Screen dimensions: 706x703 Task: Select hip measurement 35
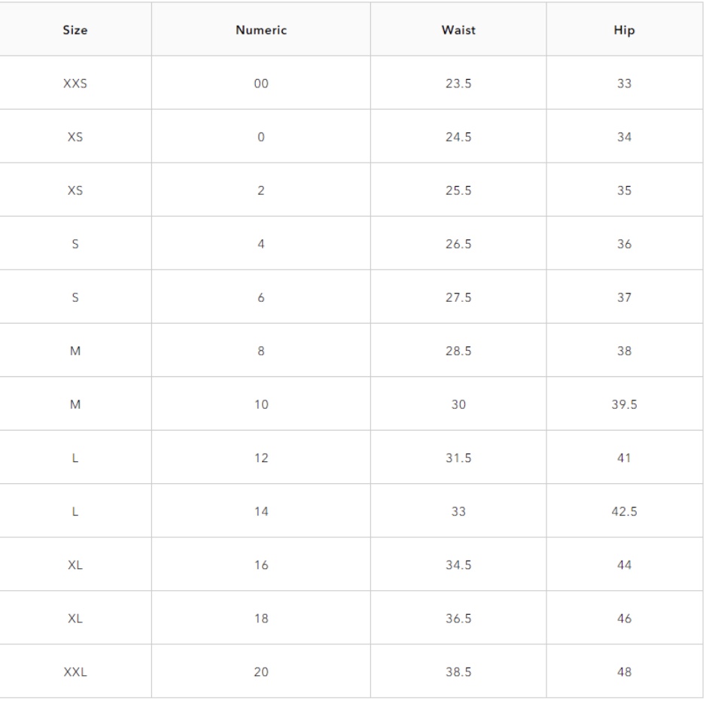tap(624, 190)
